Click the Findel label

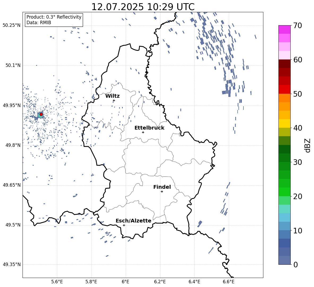[162, 187]
